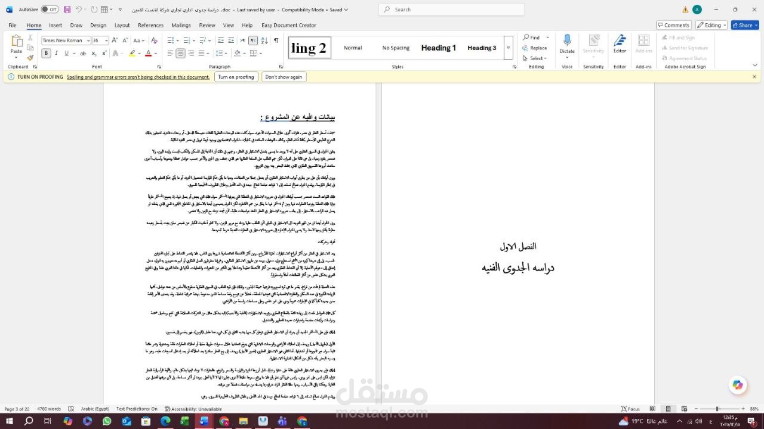This screenshot has width=764, height=429.
Task: Switch to the Insert tab
Action: [x=56, y=25]
